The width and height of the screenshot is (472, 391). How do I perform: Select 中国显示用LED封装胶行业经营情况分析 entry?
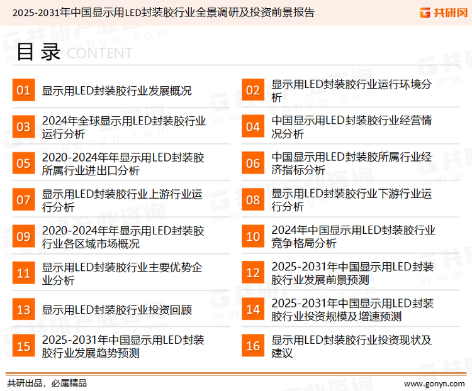(x=352, y=127)
